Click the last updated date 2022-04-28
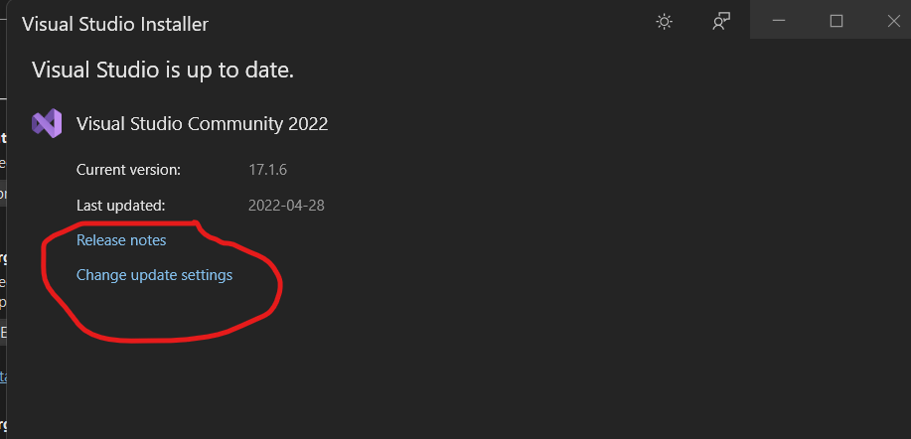Viewport: 911px width, 439px height. pos(286,206)
